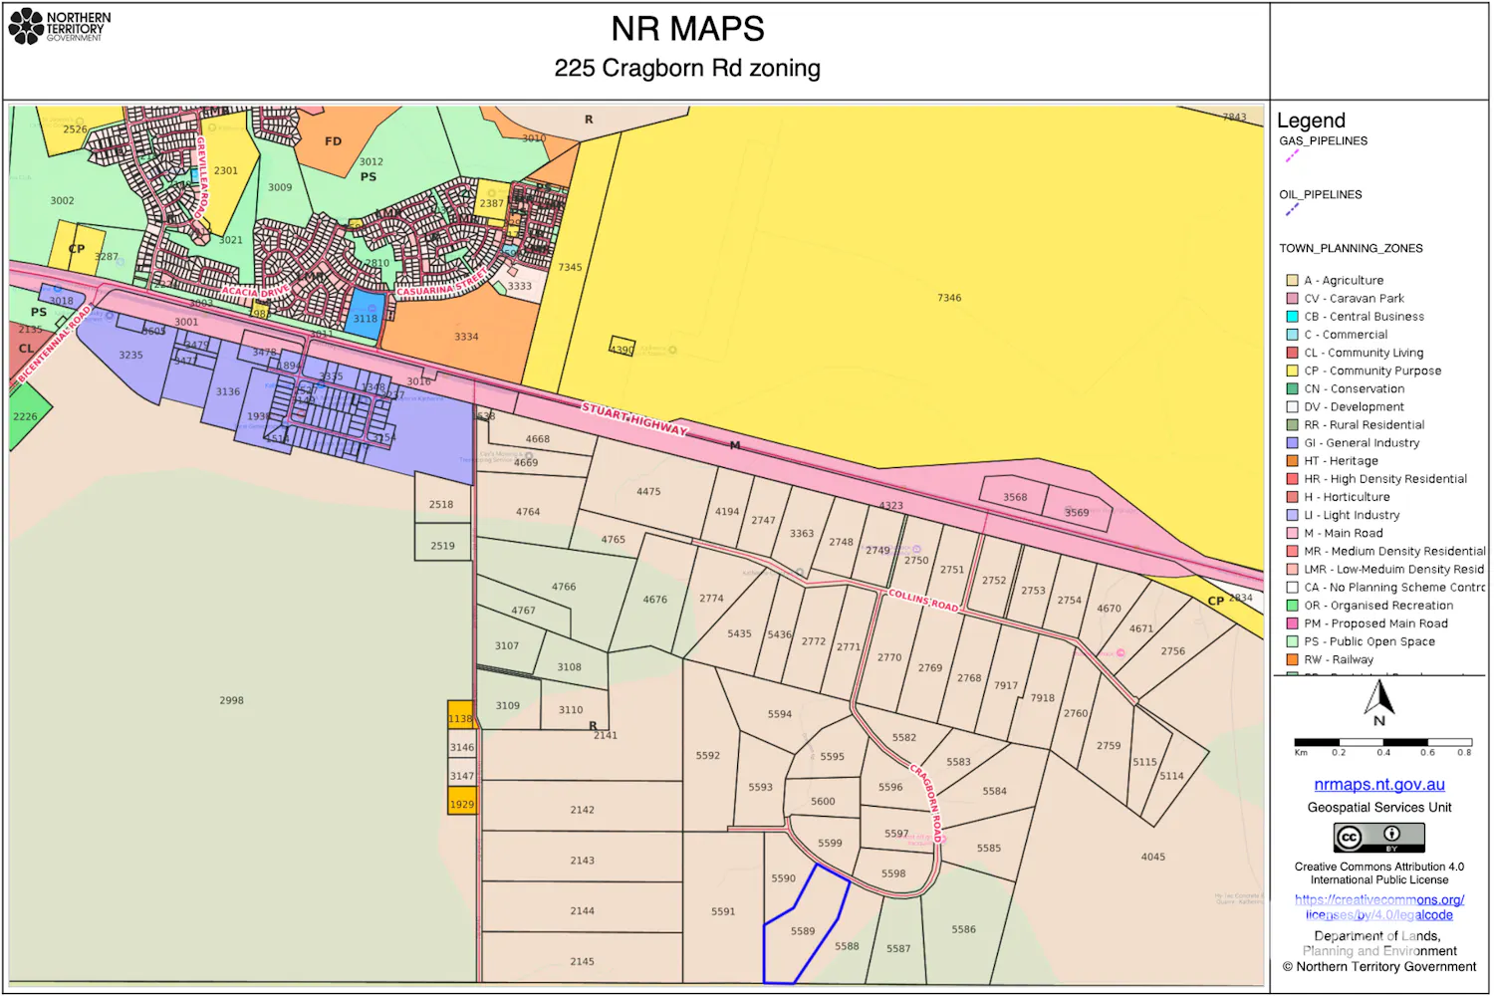Viewport: 1494px width, 996px height.
Task: Click the pink marker icon near parcel 4671
Action: pos(1120,653)
